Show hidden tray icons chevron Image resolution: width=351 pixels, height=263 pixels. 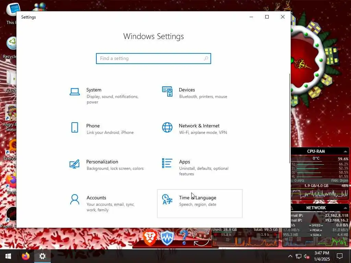click(x=290, y=256)
